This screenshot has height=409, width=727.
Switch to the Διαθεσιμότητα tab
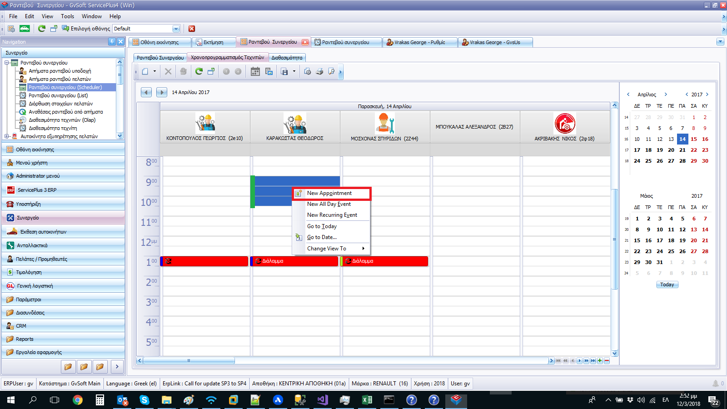[287, 58]
